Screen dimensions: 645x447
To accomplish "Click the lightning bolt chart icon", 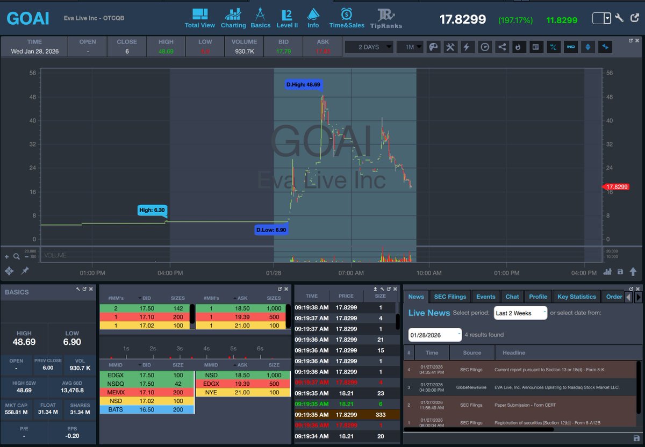I will click(x=467, y=47).
